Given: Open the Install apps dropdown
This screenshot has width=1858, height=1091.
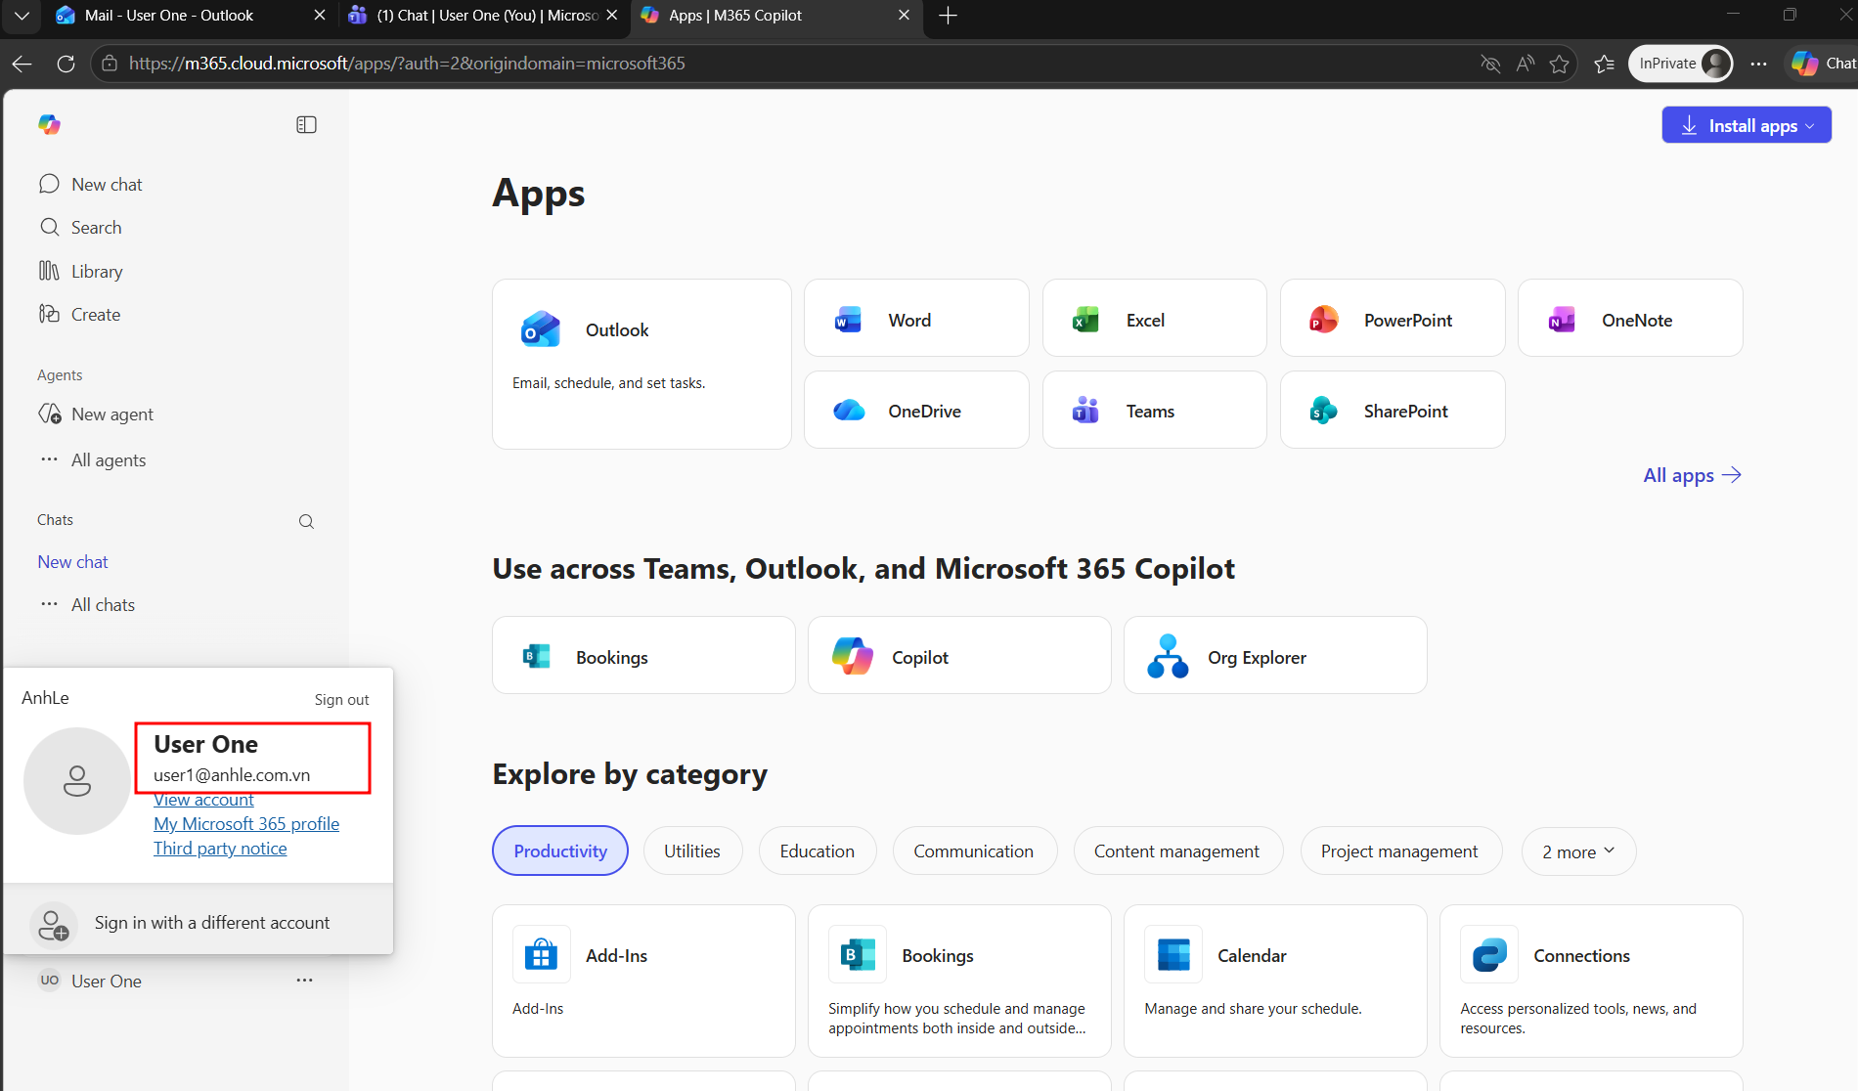Looking at the screenshot, I should 1747,125.
